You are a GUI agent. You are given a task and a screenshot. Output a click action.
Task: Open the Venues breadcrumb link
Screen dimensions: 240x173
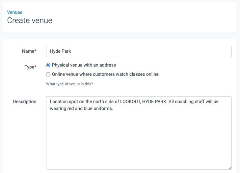[14, 12]
